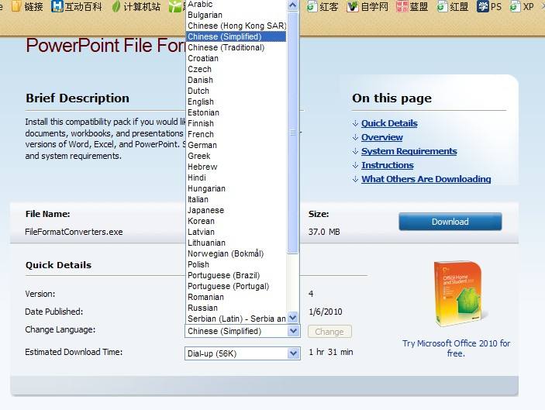Screen dimensions: 545x410
Task: Open the 互动百科 bookmark icon
Action: [57, 6]
